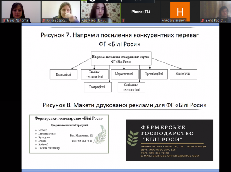Click 'ТЕЛ.: 095 352 72 28' on the dark card
The image size is (231, 172).
click(x=155, y=153)
